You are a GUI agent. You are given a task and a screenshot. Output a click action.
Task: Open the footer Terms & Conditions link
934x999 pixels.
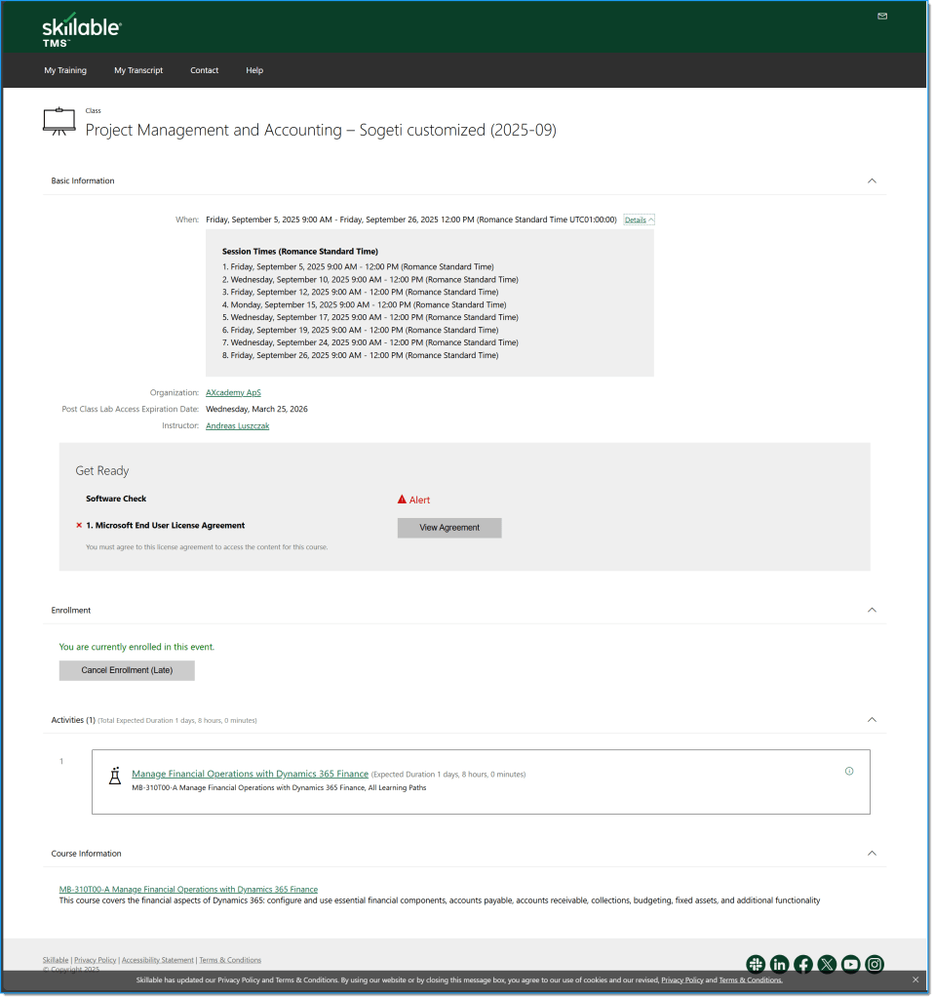coord(230,960)
